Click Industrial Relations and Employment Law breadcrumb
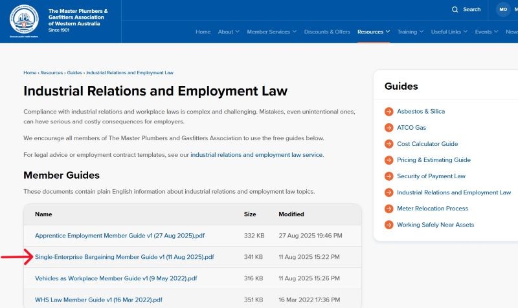 [x=130, y=73]
